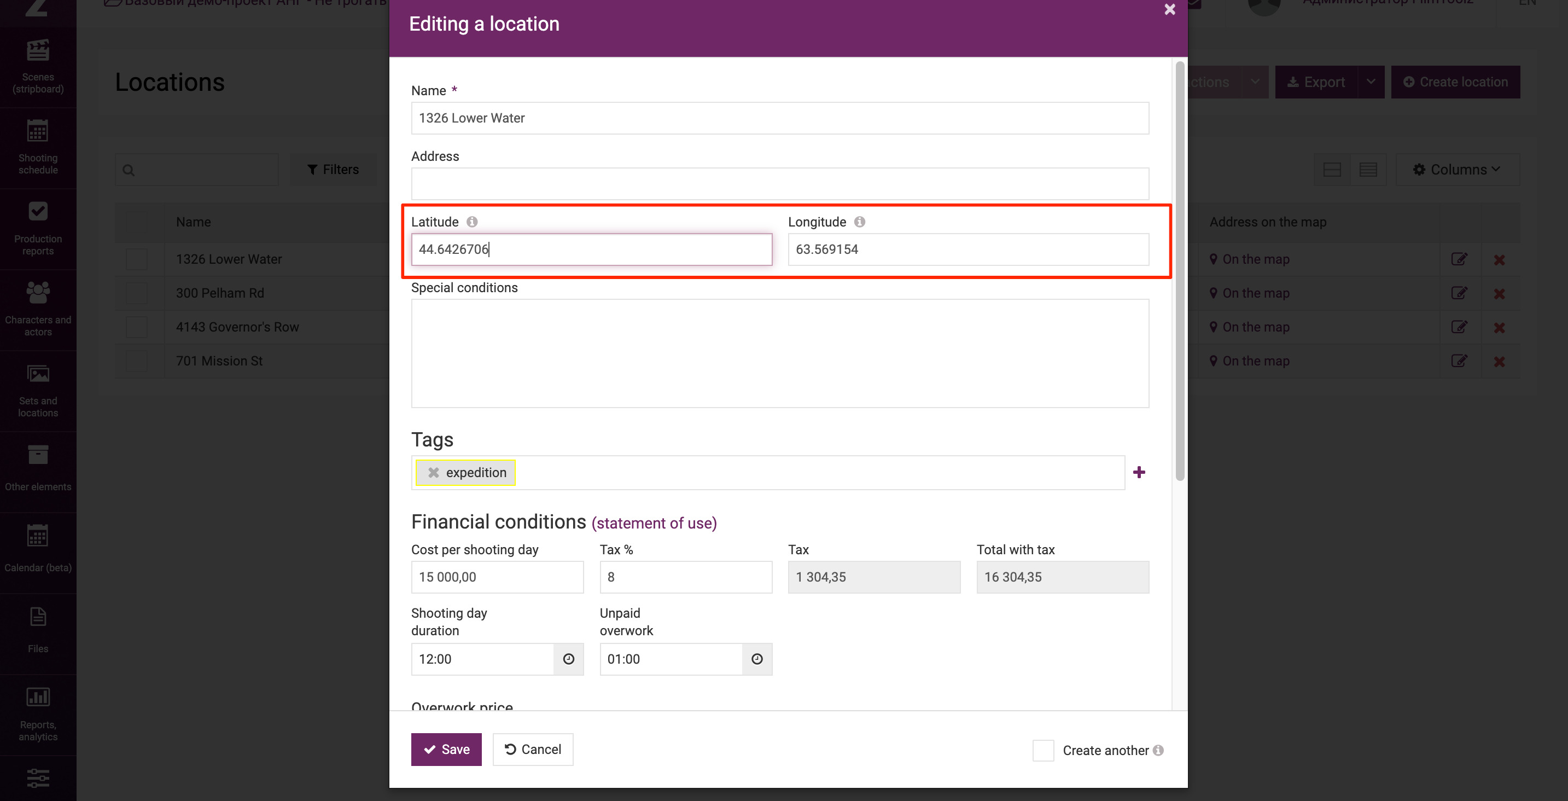The height and width of the screenshot is (801, 1568).
Task: Delete the 300 Pelham Rd row
Action: (1499, 294)
